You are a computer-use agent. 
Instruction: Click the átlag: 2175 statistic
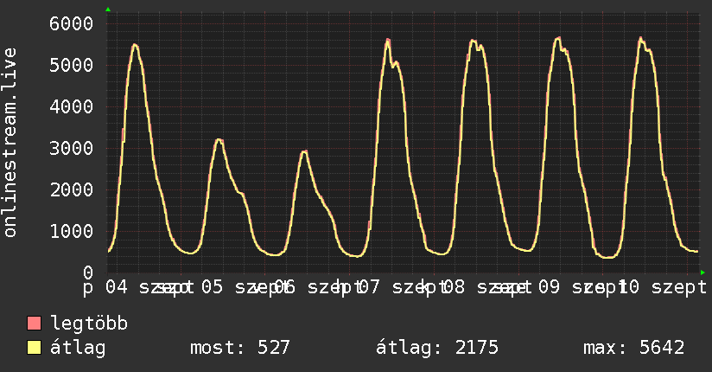tap(437, 348)
